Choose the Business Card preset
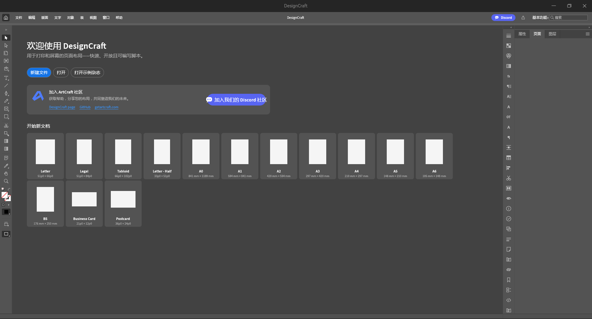592x319 pixels. click(x=84, y=204)
